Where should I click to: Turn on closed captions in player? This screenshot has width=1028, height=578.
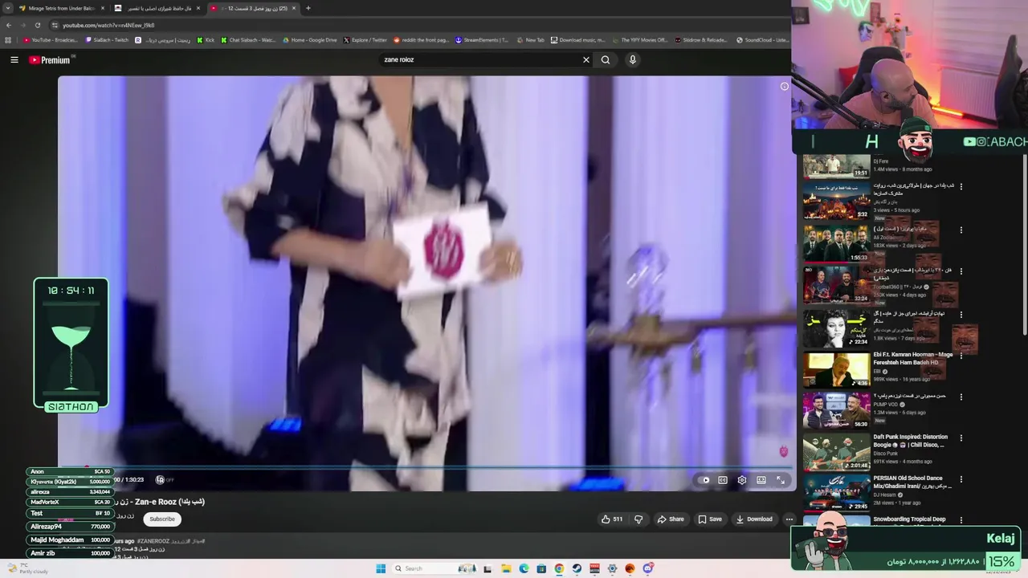[723, 480]
